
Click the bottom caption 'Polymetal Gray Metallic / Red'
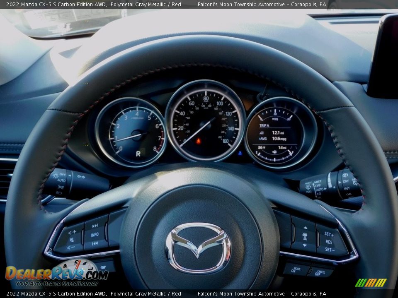click(146, 294)
